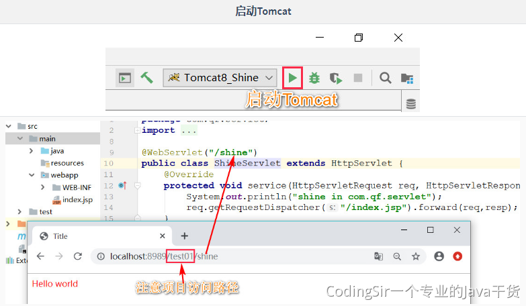Image resolution: width=526 pixels, height=306 pixels.
Task: Maximize the browser window
Action: tap(431, 230)
